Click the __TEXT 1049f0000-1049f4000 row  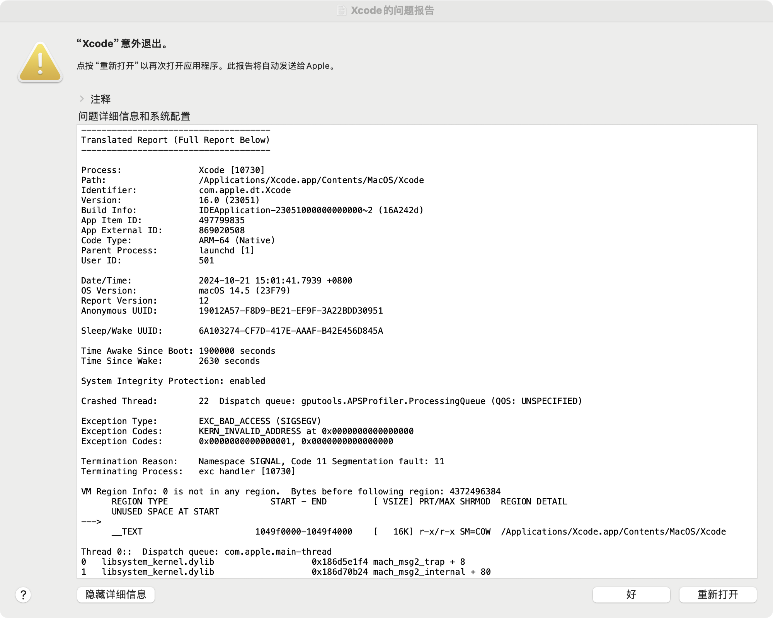[419, 531]
